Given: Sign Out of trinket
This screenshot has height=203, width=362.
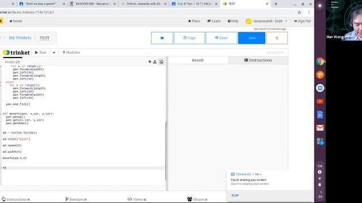Looking at the screenshot, I should click(x=302, y=21).
